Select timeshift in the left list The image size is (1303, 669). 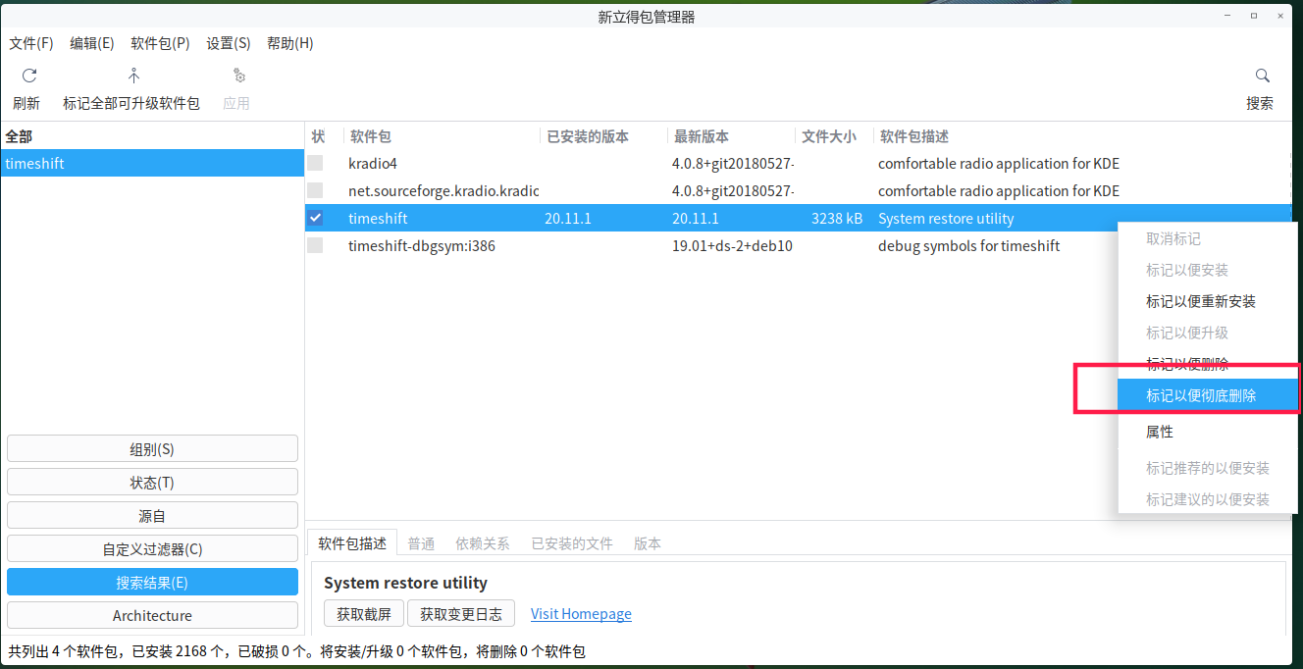click(x=152, y=163)
